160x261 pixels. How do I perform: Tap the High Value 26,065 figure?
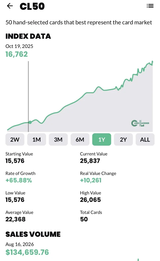[90, 200]
